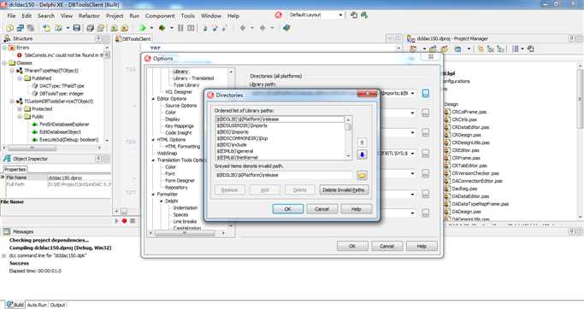Browse for folder in Directories dialog
This screenshot has width=584, height=309.
362,175
